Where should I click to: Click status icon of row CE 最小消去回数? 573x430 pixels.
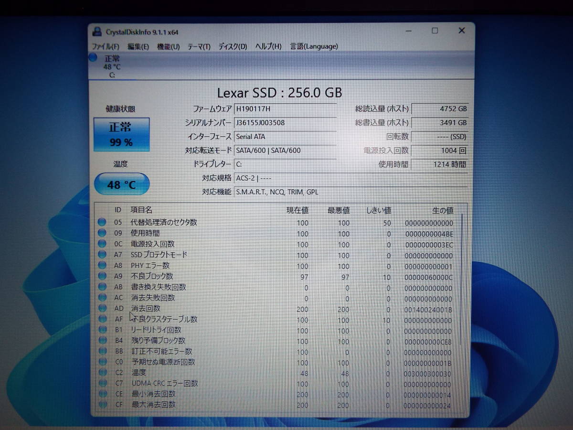point(102,394)
